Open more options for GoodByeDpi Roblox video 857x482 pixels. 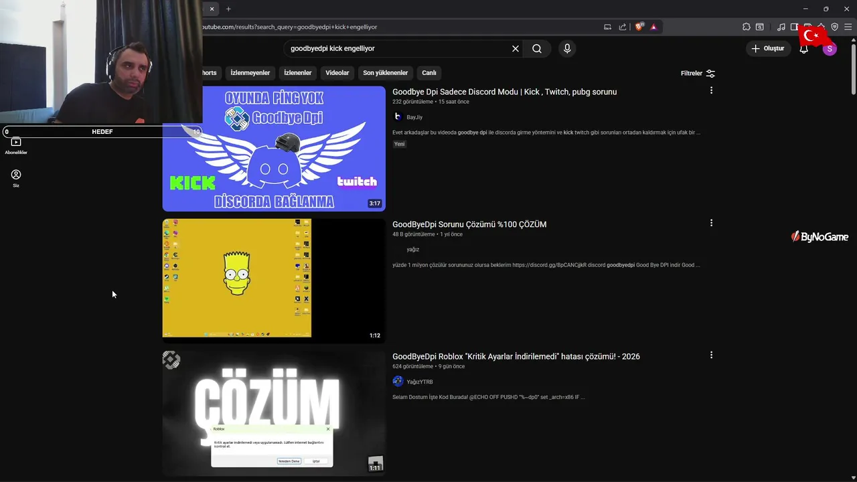711,355
